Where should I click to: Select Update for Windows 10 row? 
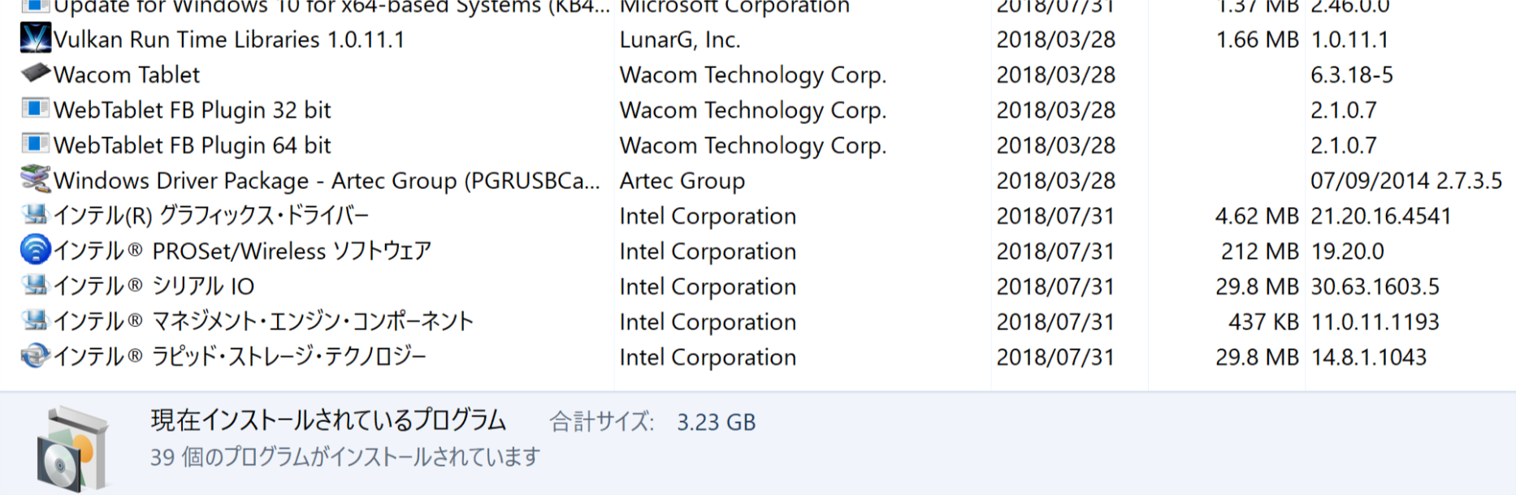click(758, 6)
